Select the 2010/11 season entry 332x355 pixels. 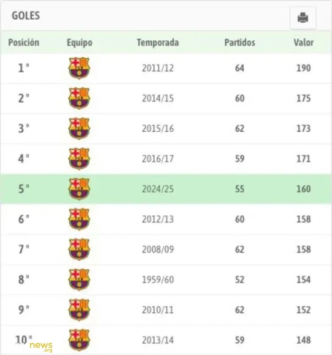[x=158, y=310]
